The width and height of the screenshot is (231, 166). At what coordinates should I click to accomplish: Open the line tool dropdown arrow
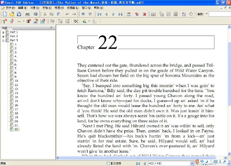click(x=24, y=21)
